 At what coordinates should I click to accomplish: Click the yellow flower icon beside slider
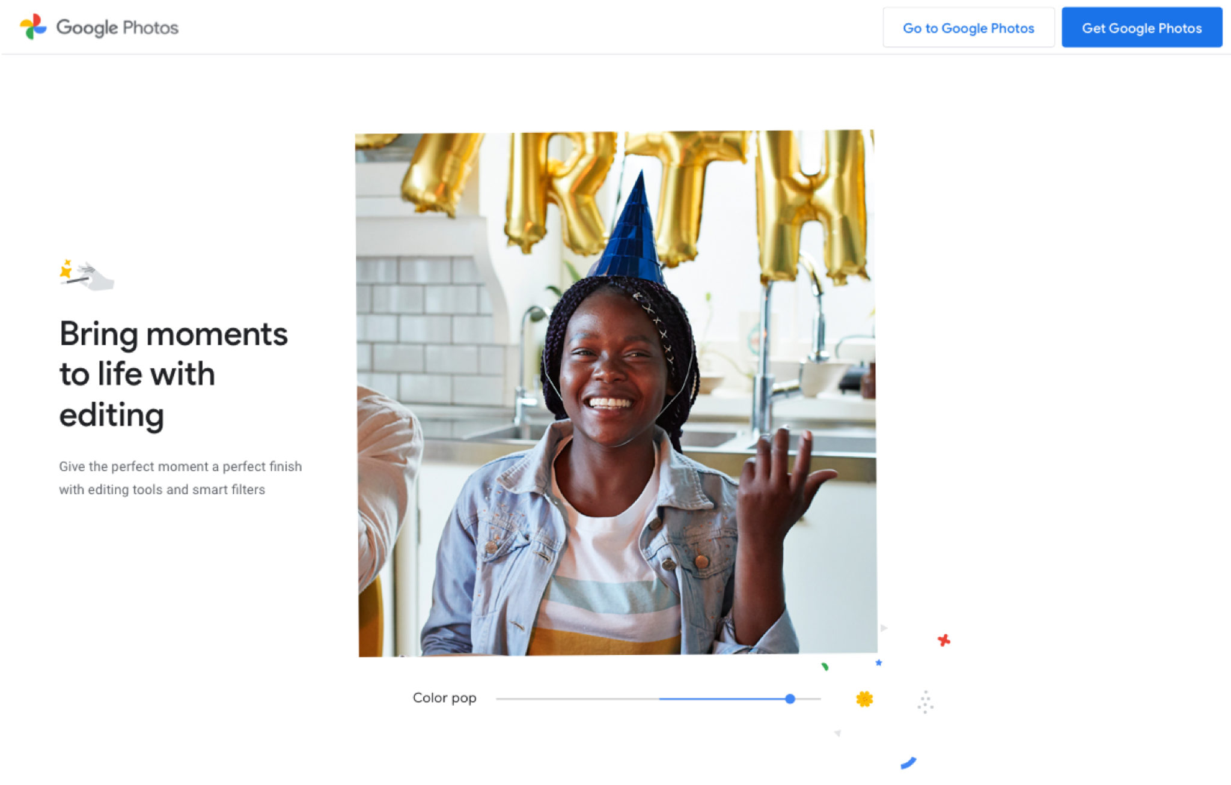pyautogui.click(x=864, y=699)
